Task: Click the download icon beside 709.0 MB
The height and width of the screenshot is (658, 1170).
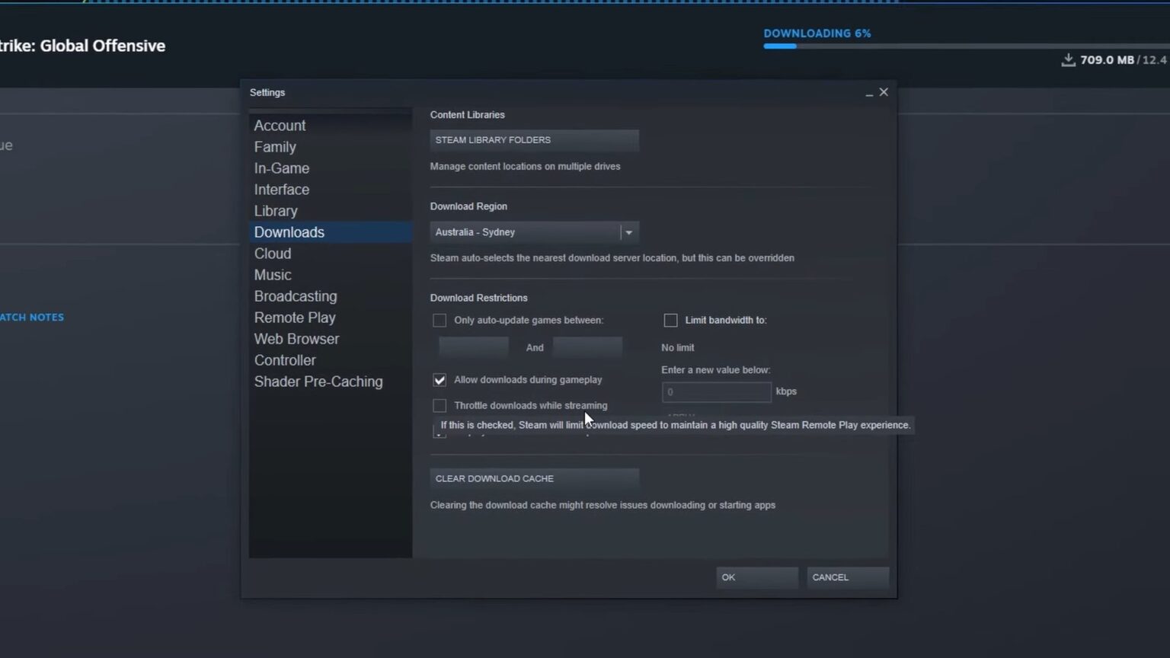Action: (1068, 59)
